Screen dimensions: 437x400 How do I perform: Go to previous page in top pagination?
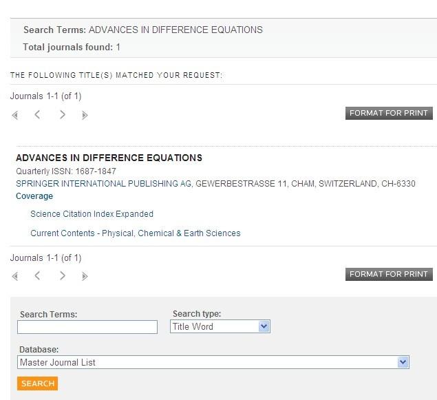click(x=38, y=115)
